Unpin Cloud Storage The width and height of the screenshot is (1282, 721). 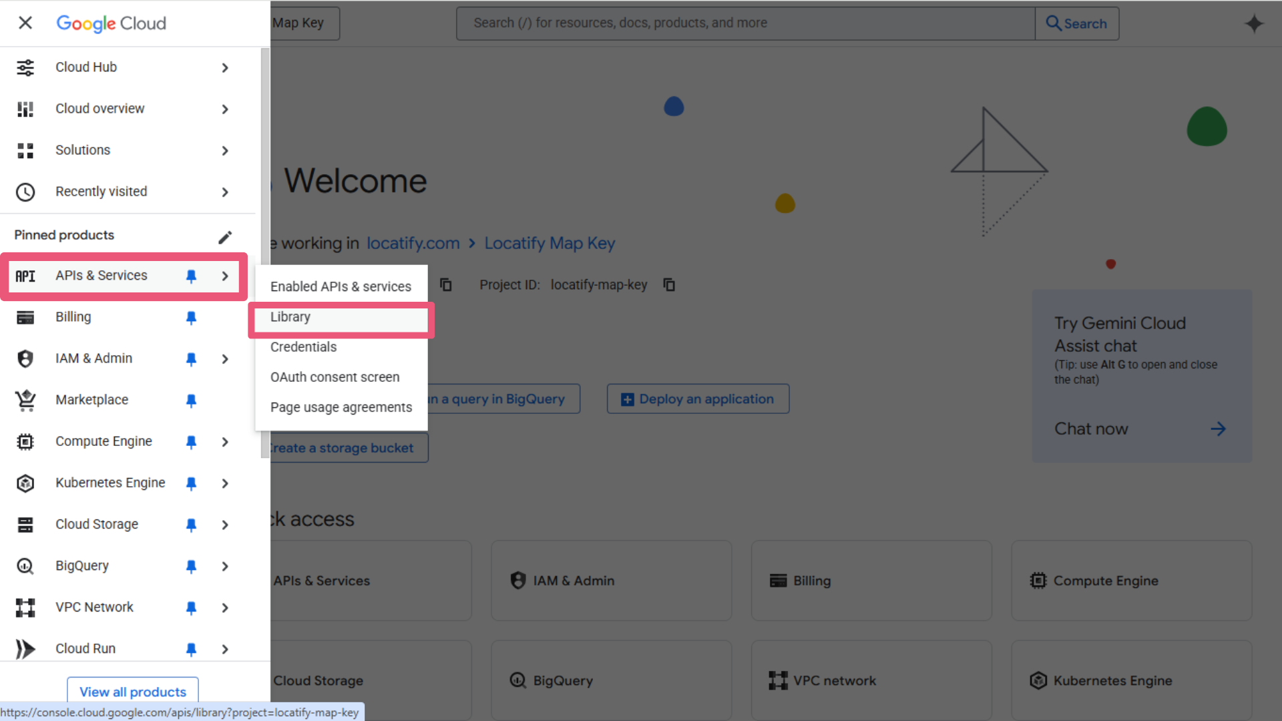pyautogui.click(x=191, y=525)
